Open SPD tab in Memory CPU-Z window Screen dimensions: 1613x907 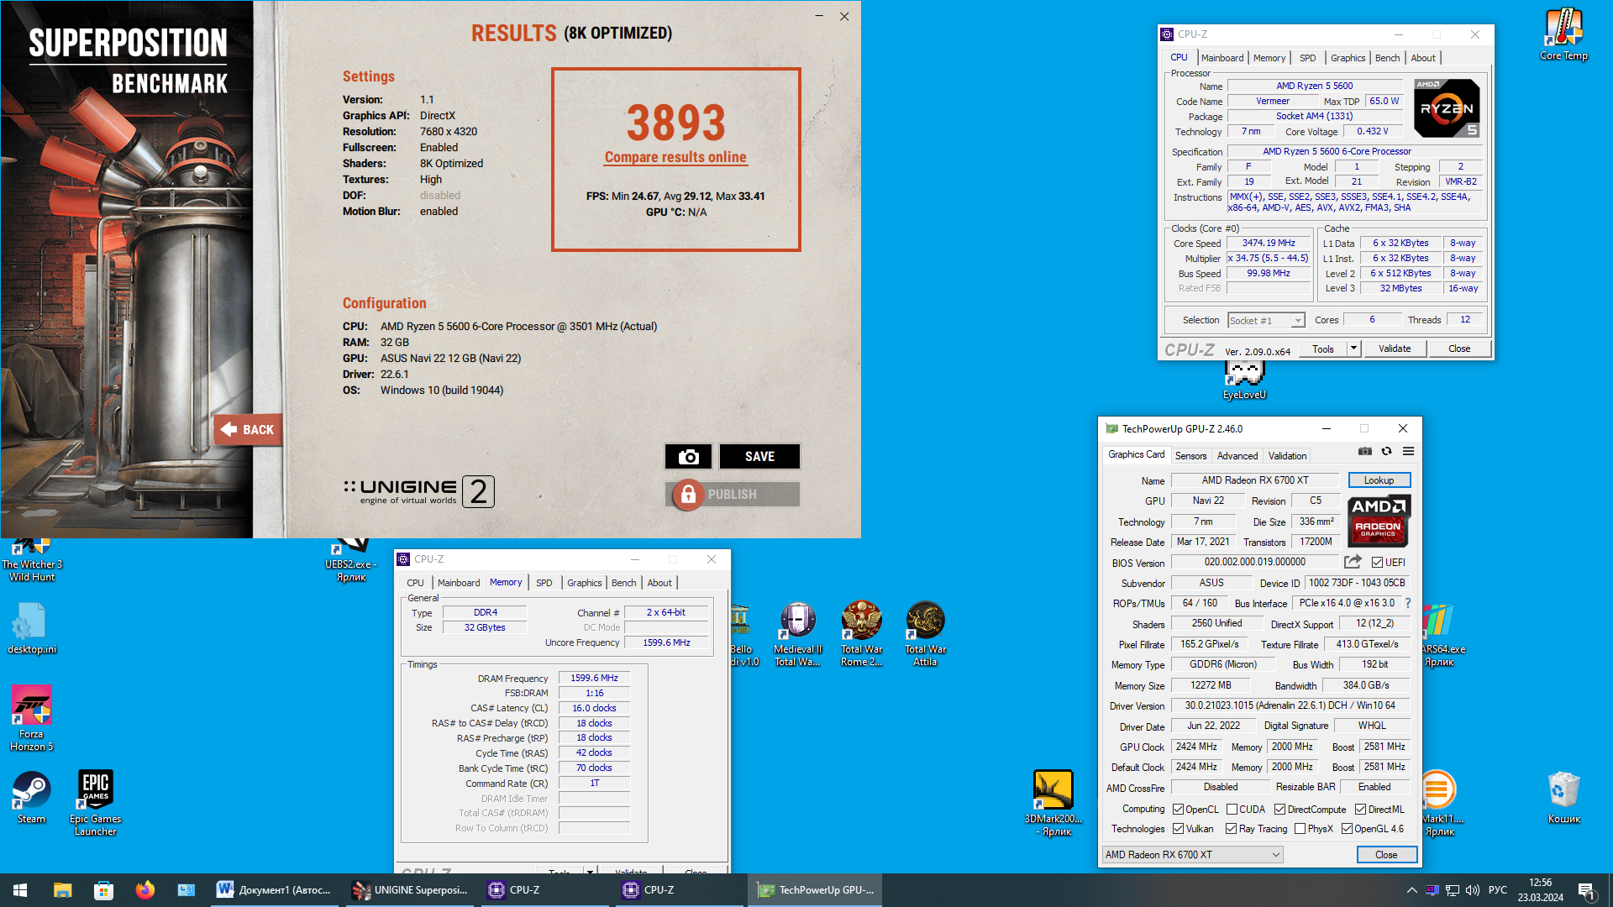(544, 583)
